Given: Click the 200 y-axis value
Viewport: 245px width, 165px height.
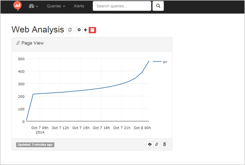Looking at the screenshot, I should click(x=21, y=96).
